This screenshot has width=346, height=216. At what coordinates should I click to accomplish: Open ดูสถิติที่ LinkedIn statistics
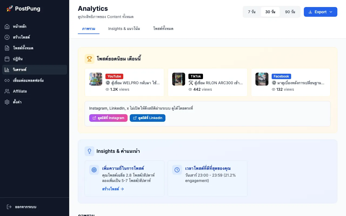tap(148, 118)
